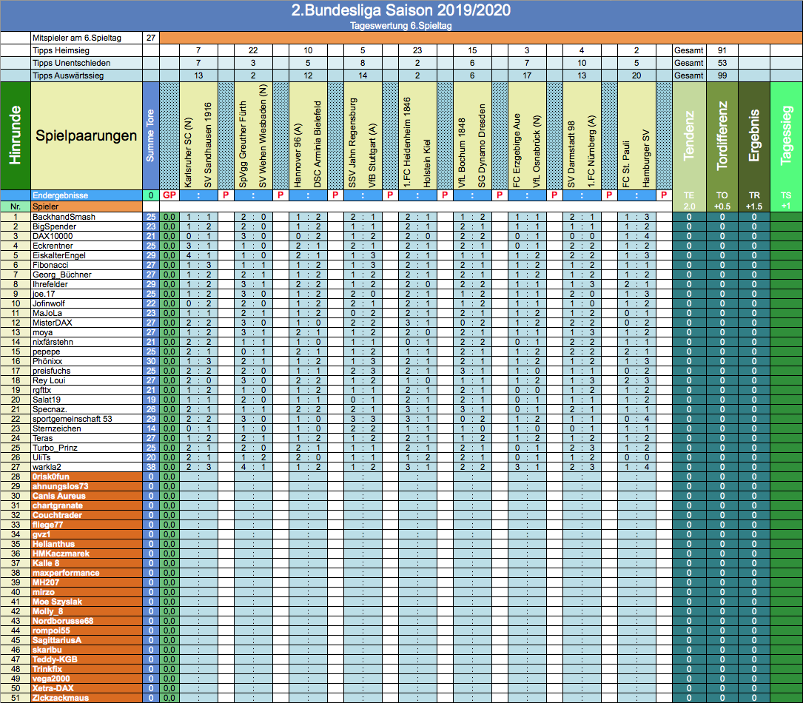This screenshot has width=803, height=703.
Task: Click the Heimsieg 'Gesamt' value '91'
Action: click(722, 50)
